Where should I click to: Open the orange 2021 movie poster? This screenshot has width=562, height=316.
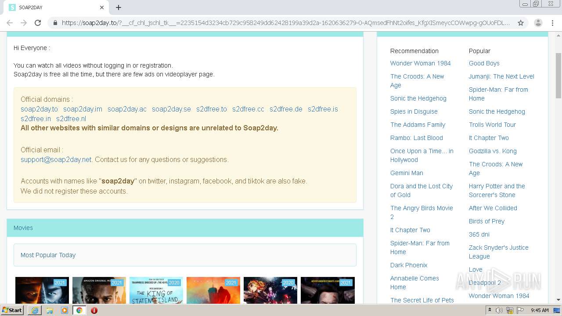[213, 290]
